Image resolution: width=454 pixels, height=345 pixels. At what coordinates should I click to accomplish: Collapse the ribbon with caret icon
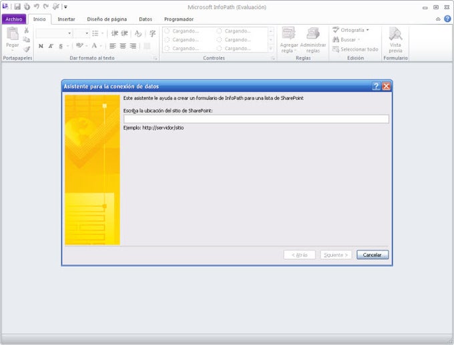(438, 19)
